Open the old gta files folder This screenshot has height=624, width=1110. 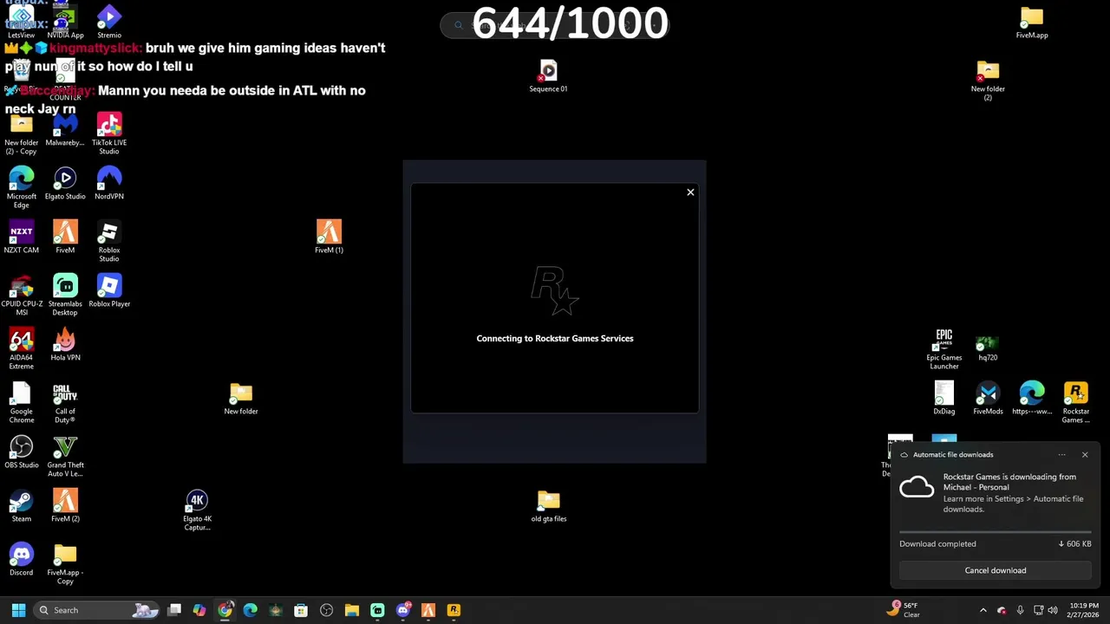[548, 506]
